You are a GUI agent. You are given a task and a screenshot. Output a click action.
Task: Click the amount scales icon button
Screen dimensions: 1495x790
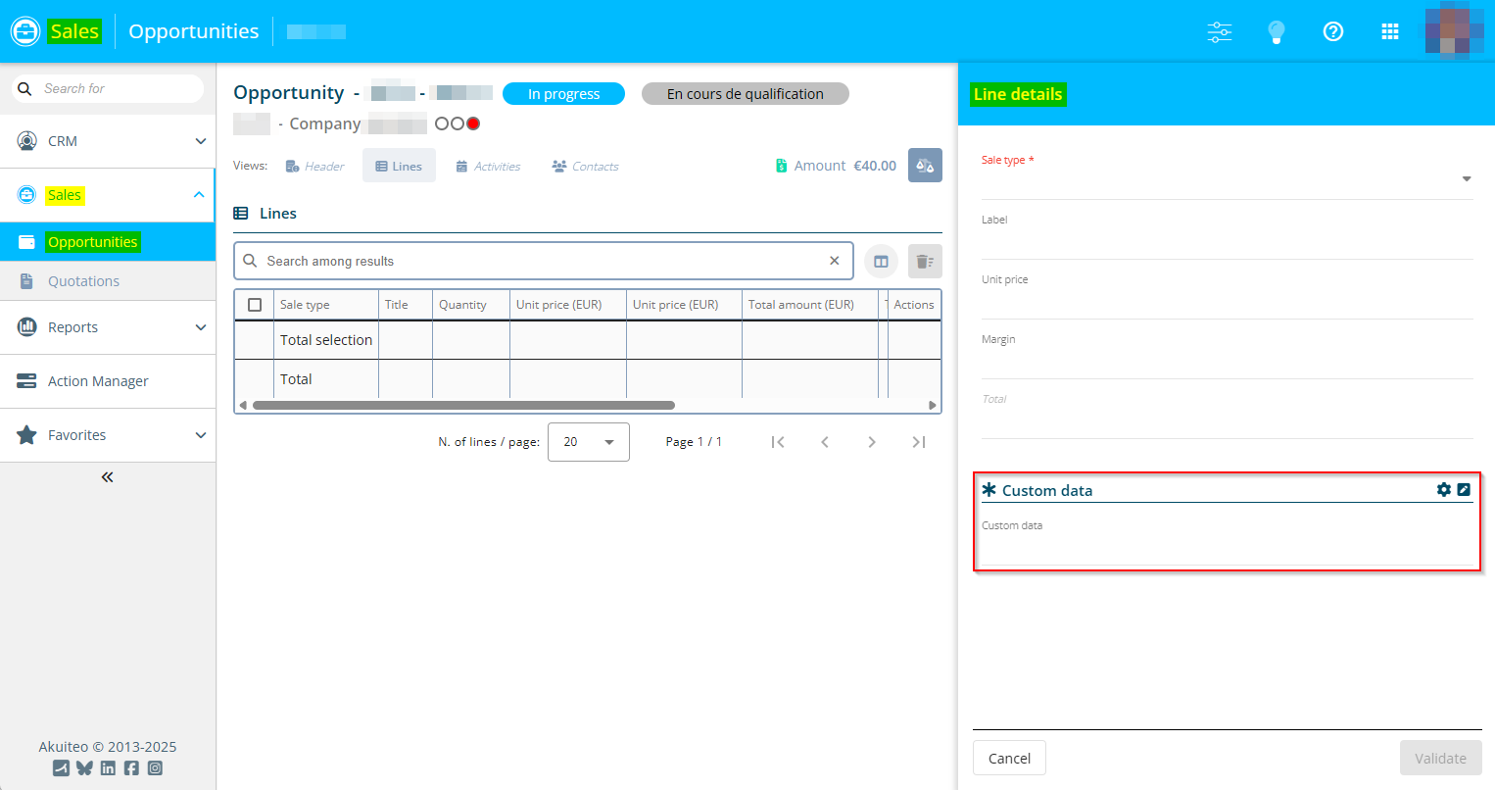pyautogui.click(x=925, y=166)
